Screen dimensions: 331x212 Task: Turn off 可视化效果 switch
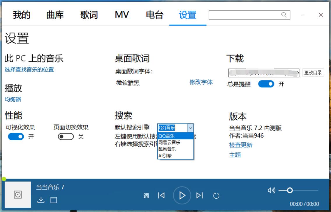coord(16,137)
